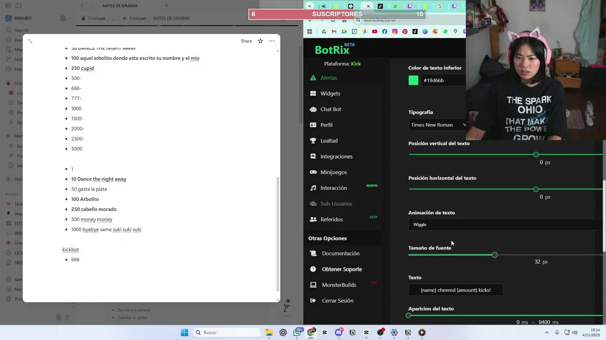Open the lower text color swatch
Image resolution: width=606 pixels, height=340 pixels.
click(x=413, y=80)
